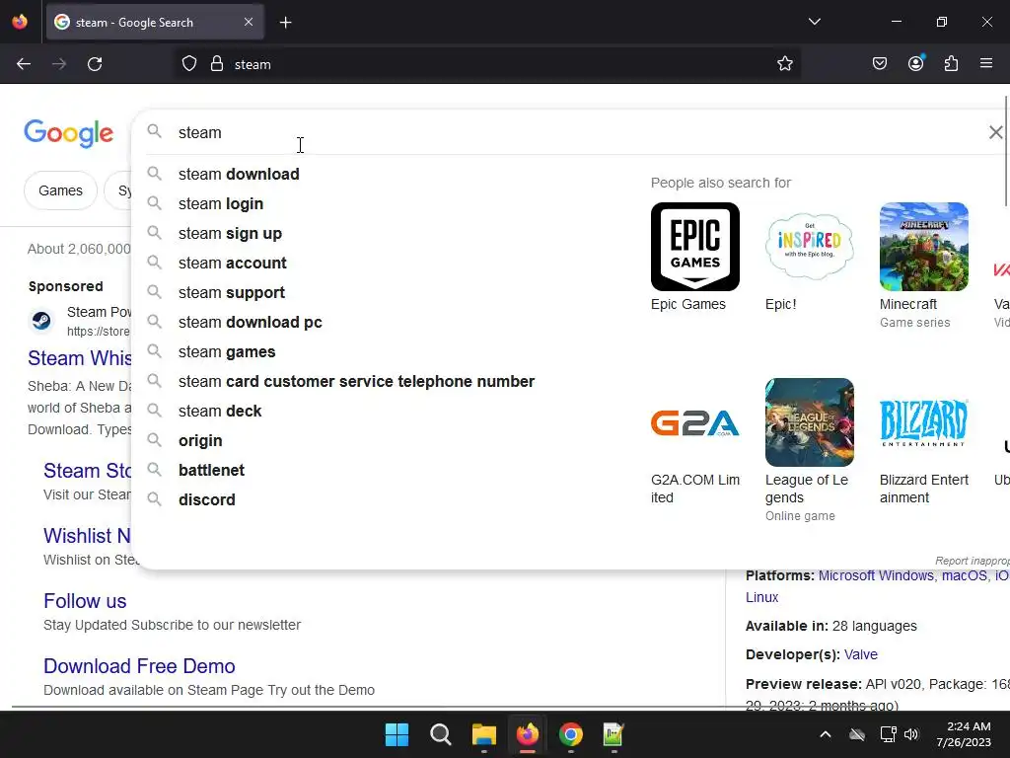The width and height of the screenshot is (1010, 758).
Task: Choose the 'steam download pc' suggestion
Action: [x=250, y=323]
